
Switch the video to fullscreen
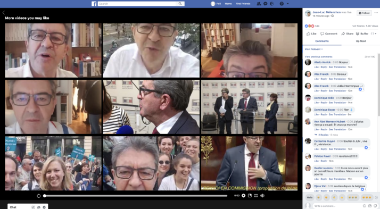click(x=256, y=196)
